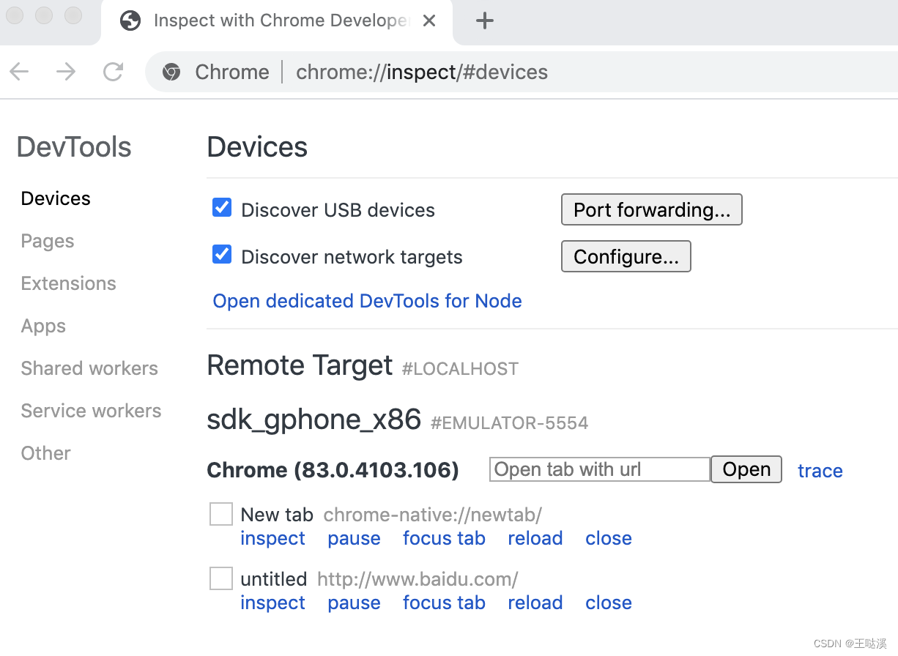The width and height of the screenshot is (898, 656).
Task: Reload the New tab page
Action: (535, 538)
